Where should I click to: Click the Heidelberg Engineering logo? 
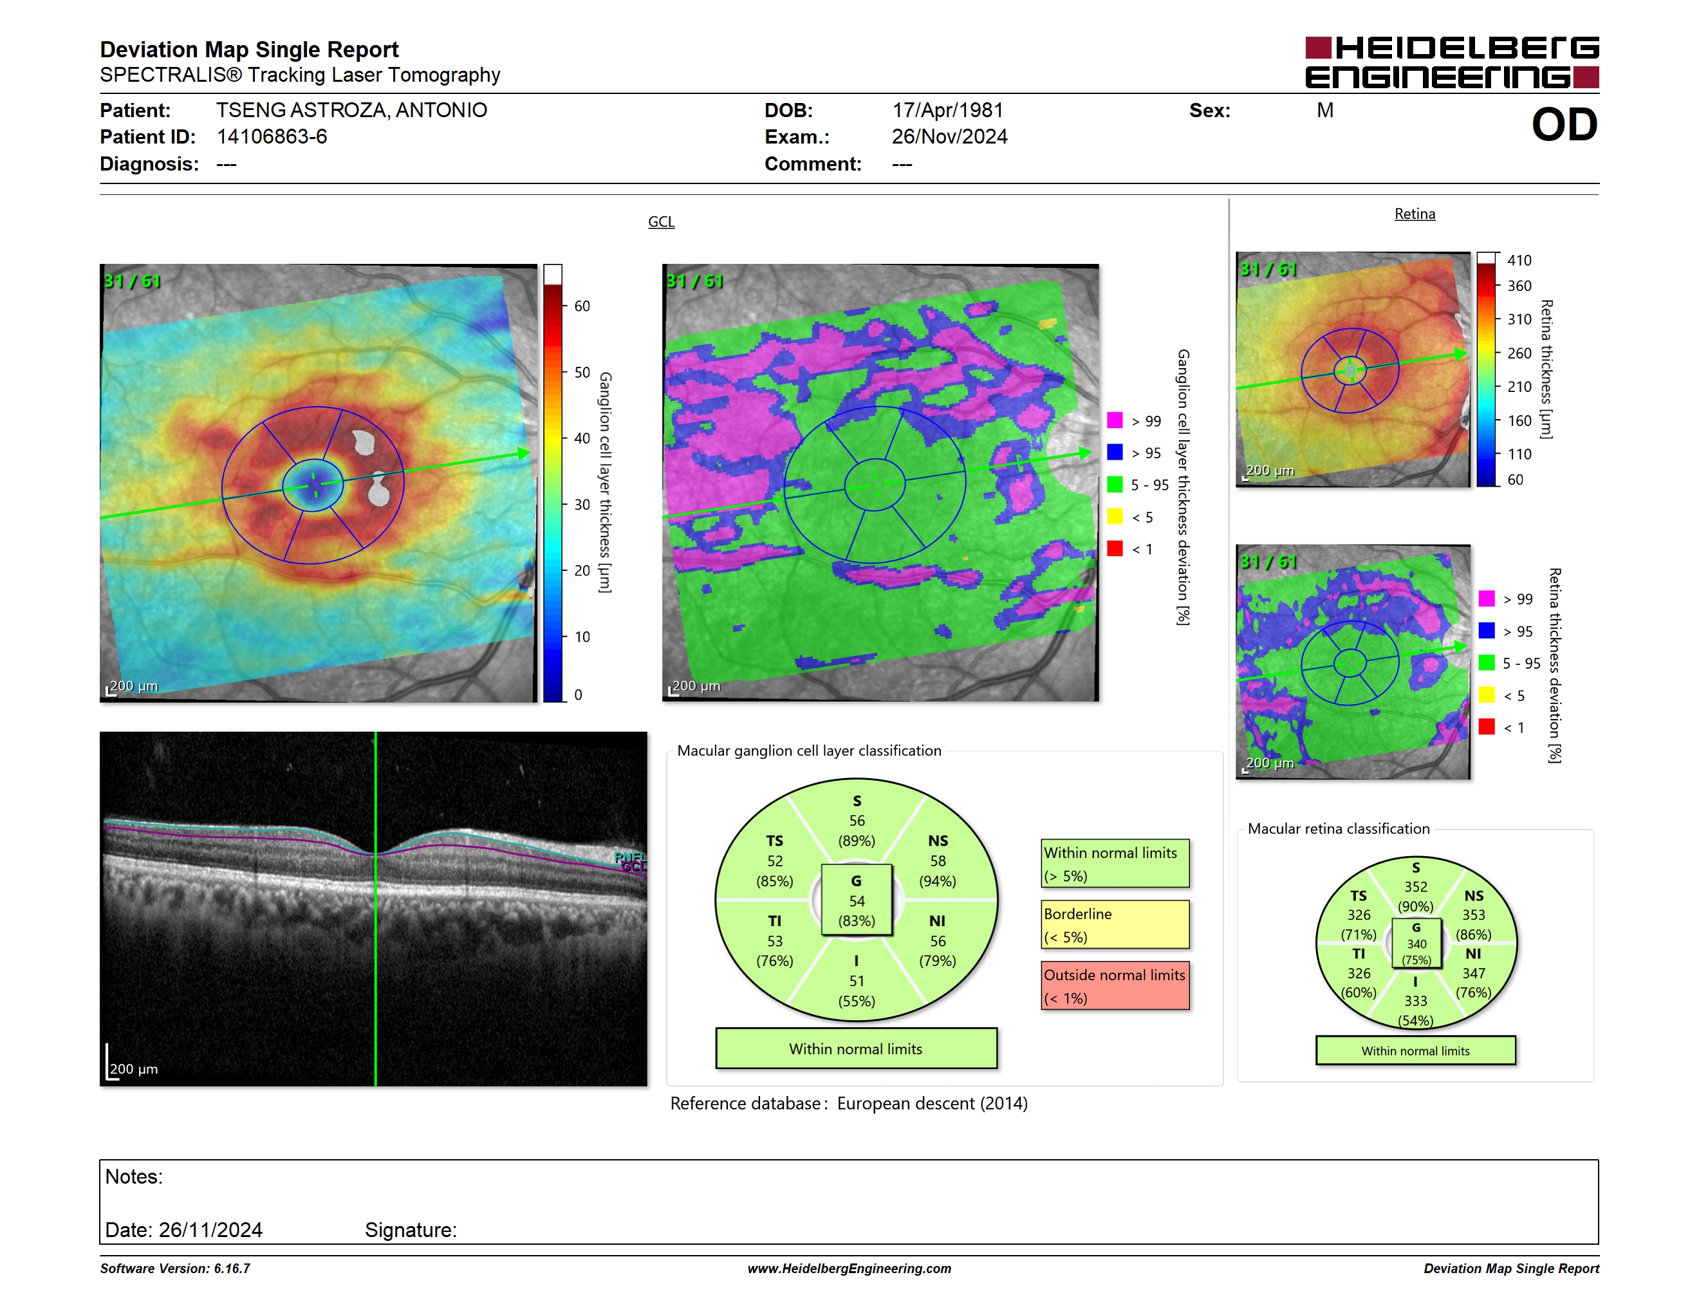click(1452, 62)
